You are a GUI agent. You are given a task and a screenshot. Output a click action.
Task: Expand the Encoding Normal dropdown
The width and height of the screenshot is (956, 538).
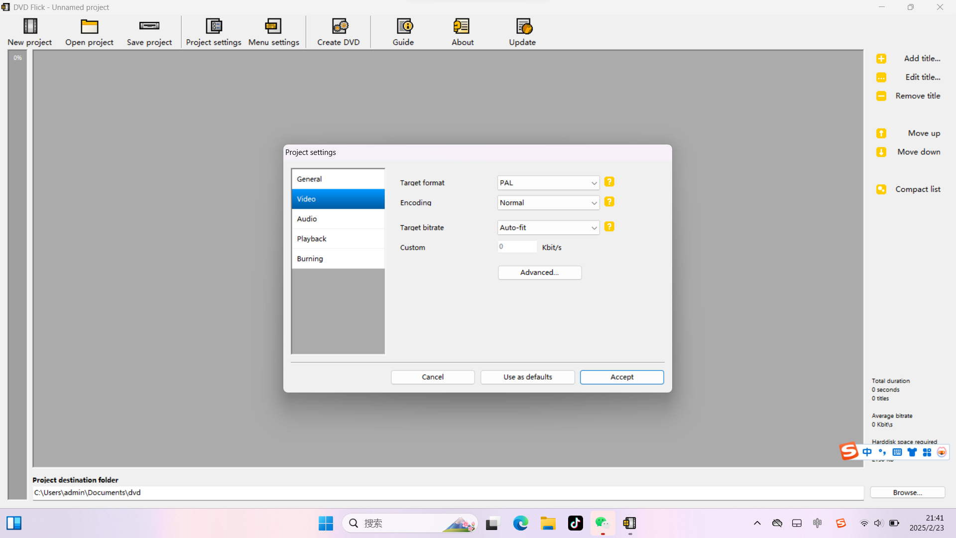pos(548,203)
